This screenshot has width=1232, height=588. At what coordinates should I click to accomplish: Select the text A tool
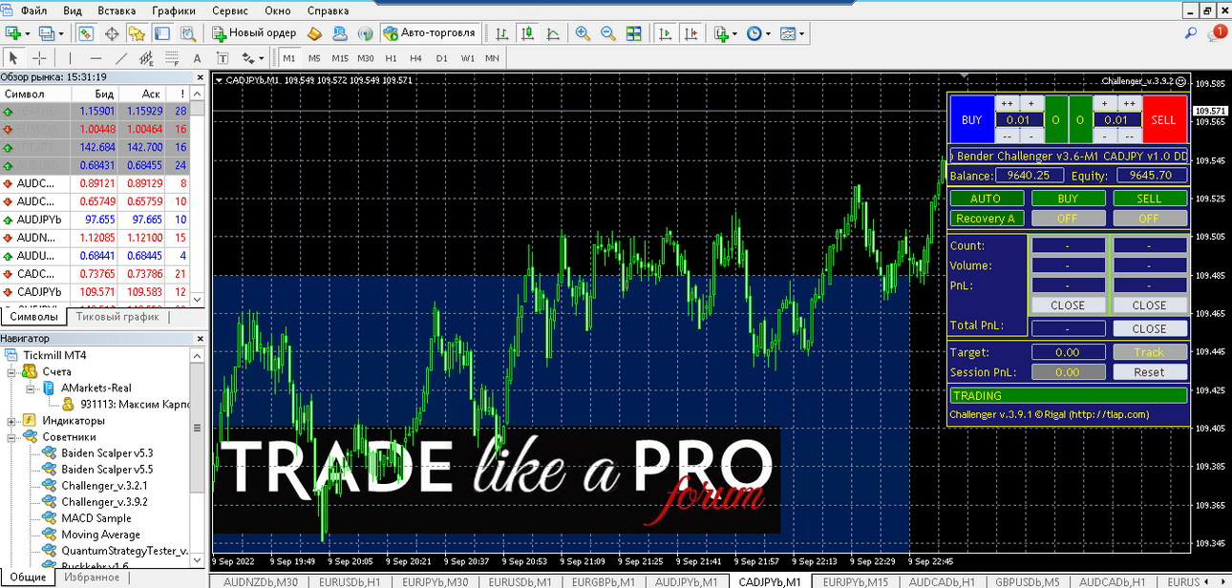[x=198, y=57]
